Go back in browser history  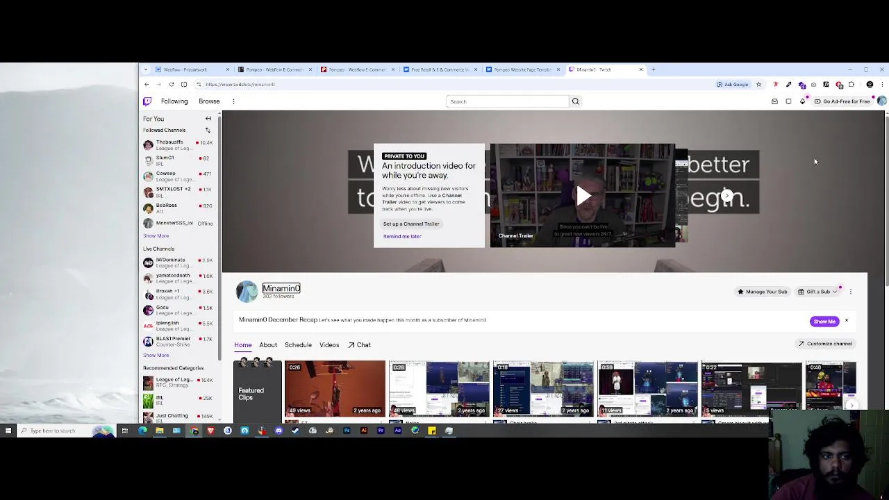pyautogui.click(x=147, y=85)
